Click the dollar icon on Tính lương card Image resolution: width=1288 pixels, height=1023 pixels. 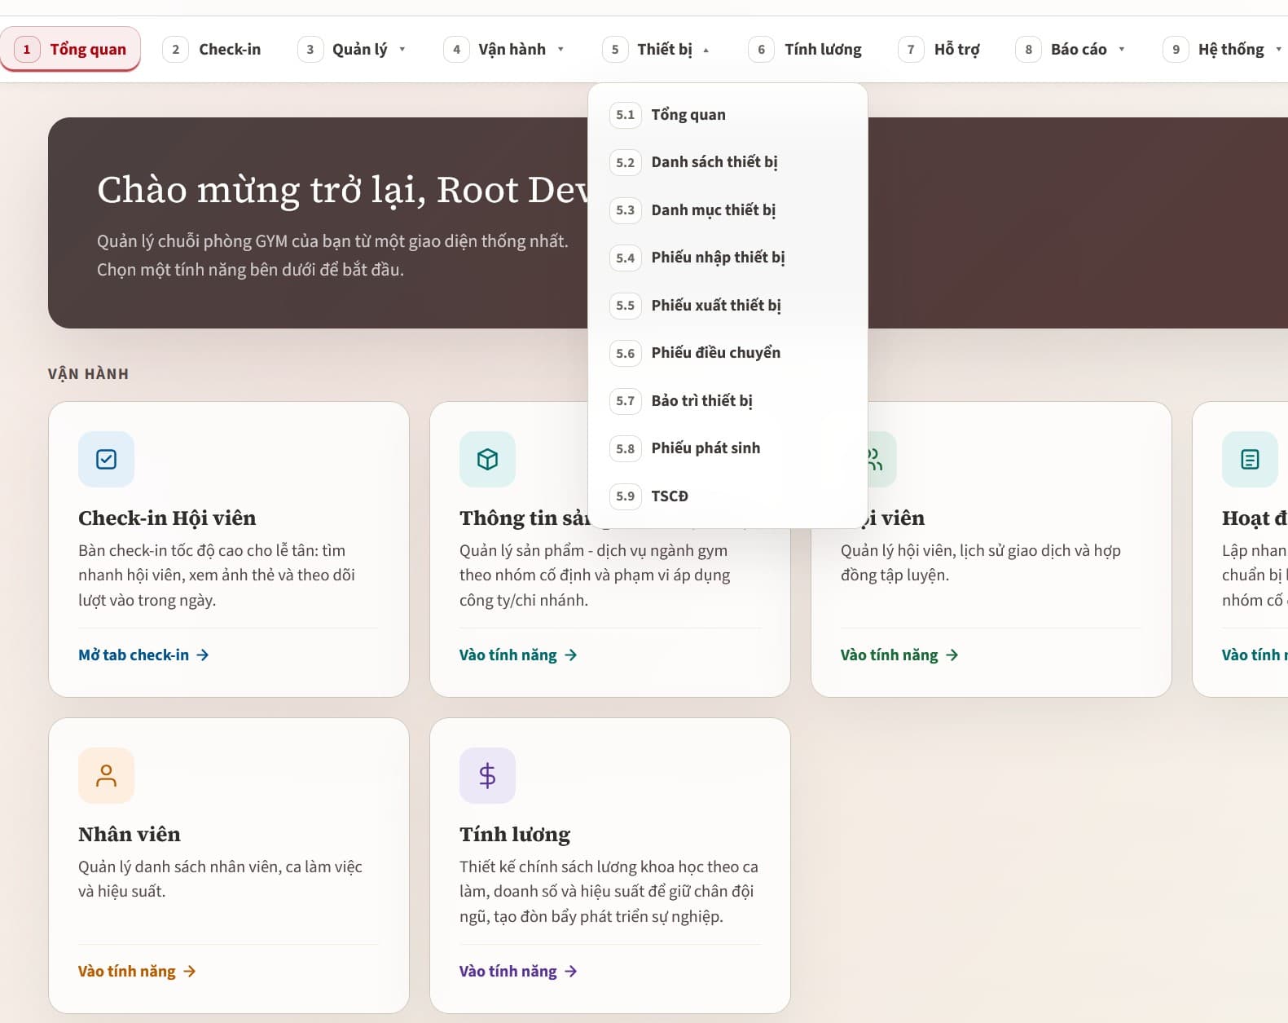487,775
